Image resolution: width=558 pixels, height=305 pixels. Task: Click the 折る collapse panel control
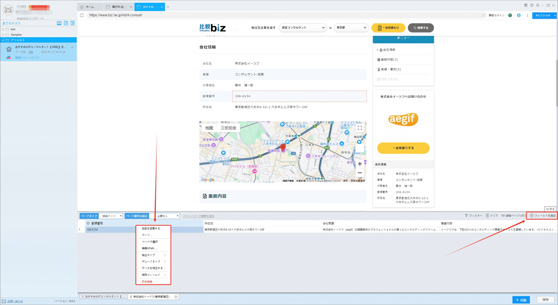[550, 209]
